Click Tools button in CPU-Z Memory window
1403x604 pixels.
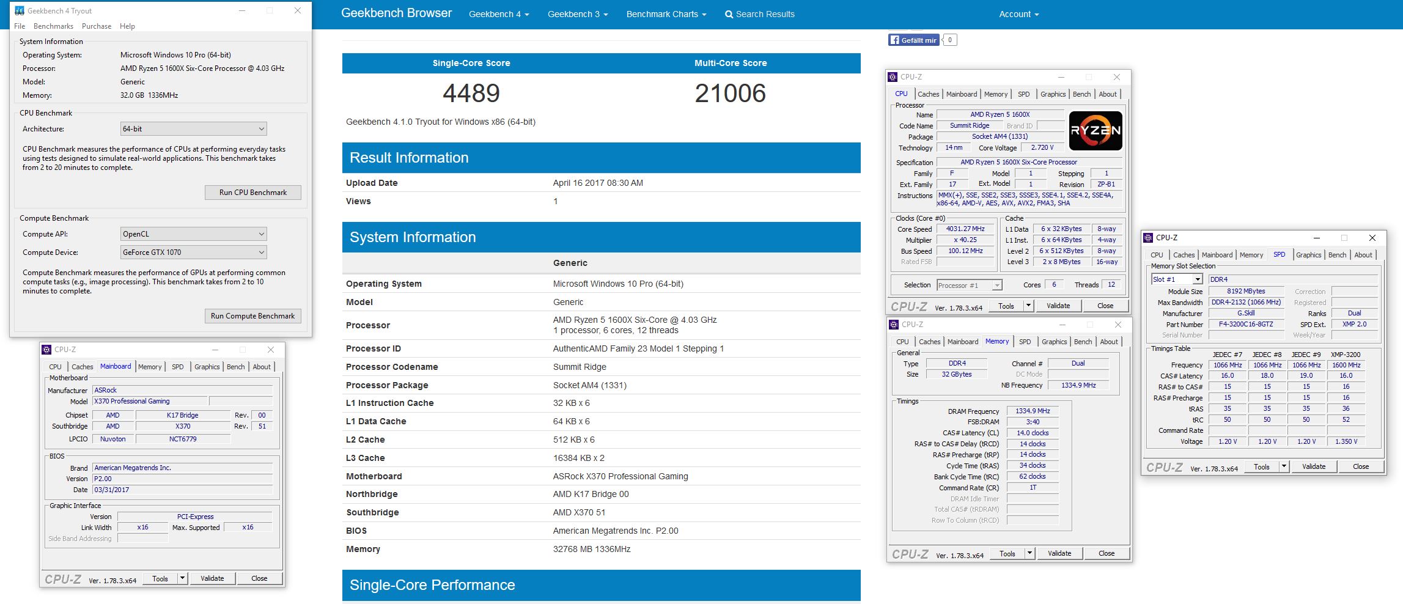coord(1007,553)
